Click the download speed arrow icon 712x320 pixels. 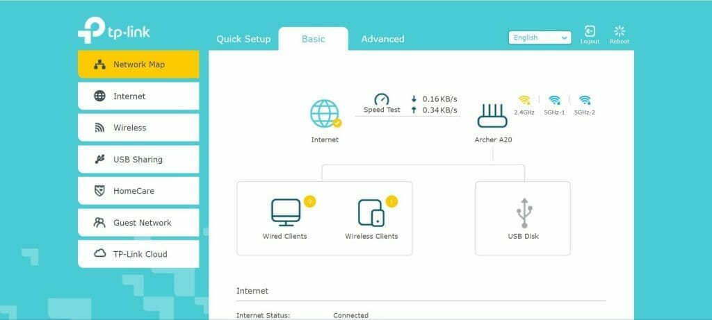414,99
